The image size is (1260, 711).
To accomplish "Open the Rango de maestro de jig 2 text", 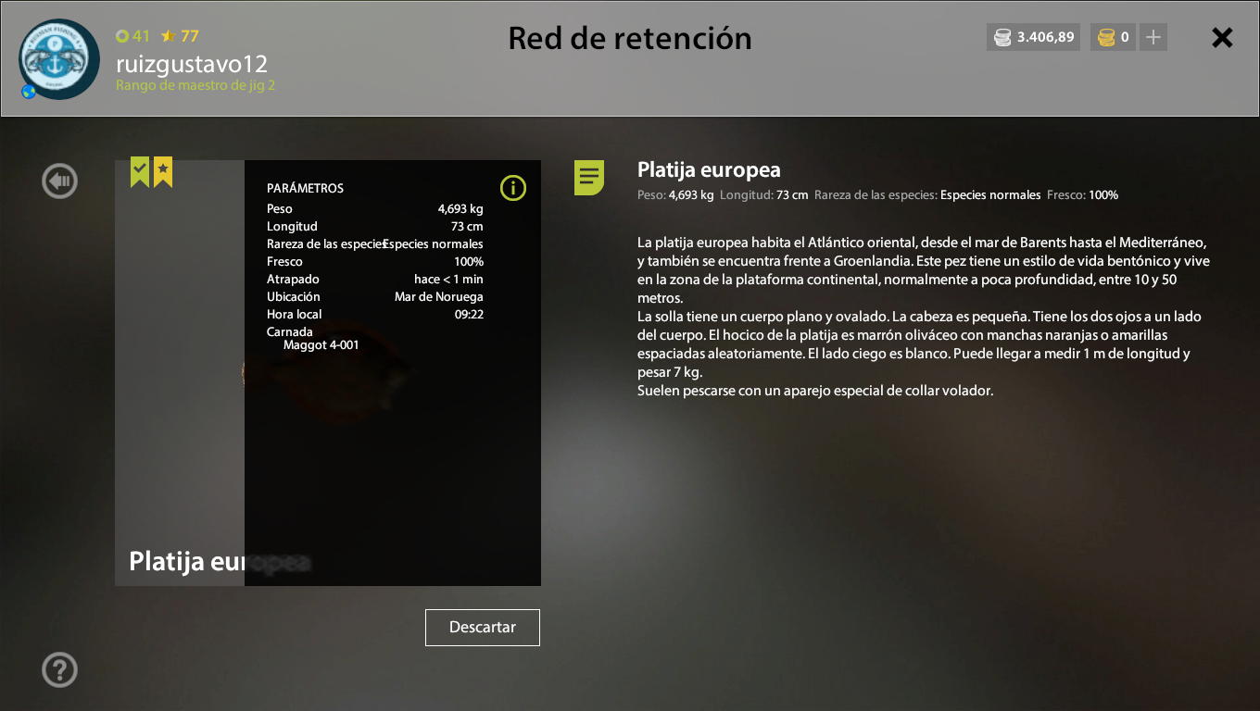I will point(195,85).
